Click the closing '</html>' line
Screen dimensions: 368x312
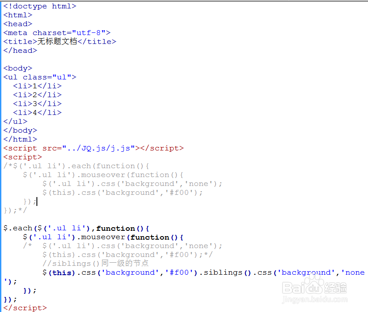(20, 139)
